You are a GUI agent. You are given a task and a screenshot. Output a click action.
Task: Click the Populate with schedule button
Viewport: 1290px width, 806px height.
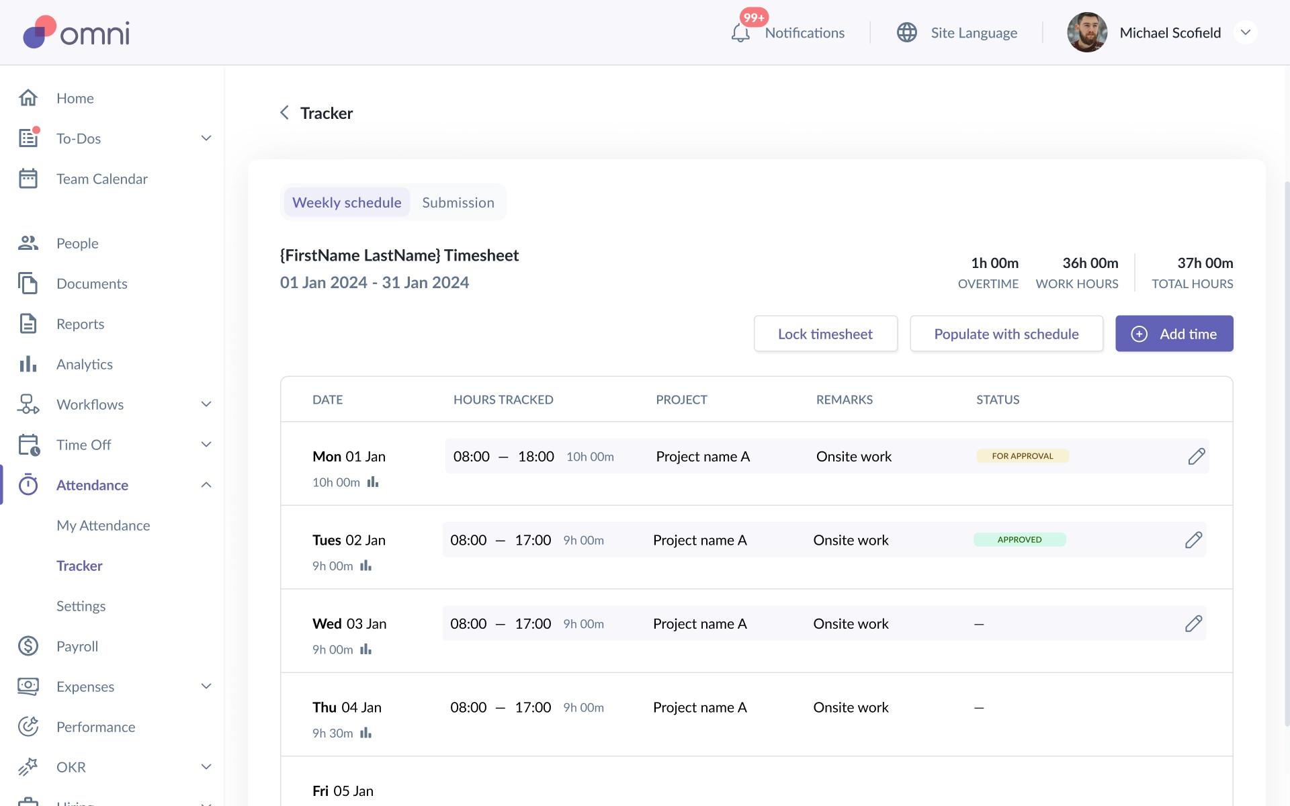pyautogui.click(x=1006, y=334)
